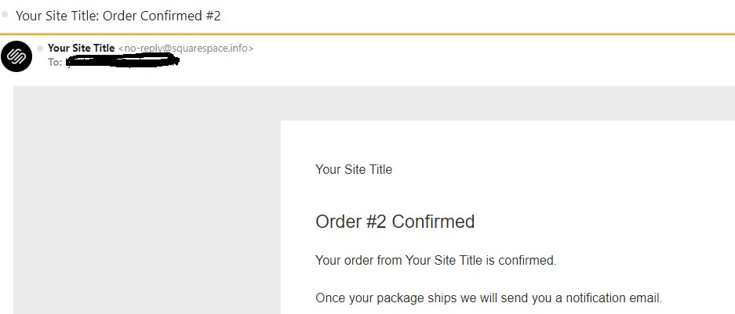Click the word Confirmed in the large heading

point(433,222)
